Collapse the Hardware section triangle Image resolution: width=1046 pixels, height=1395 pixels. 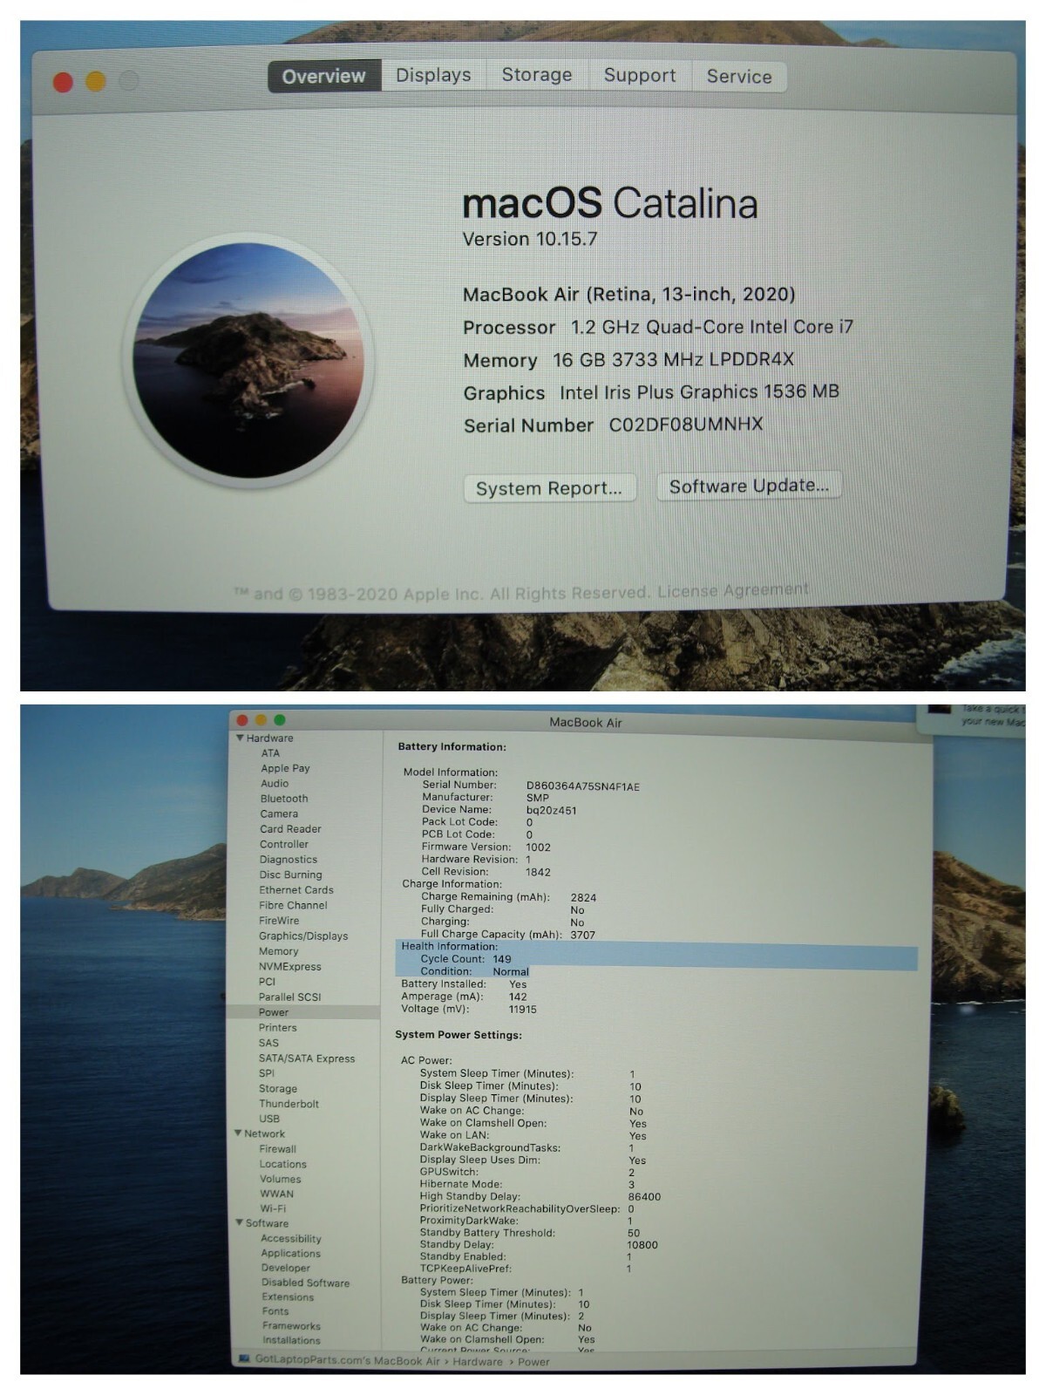240,738
